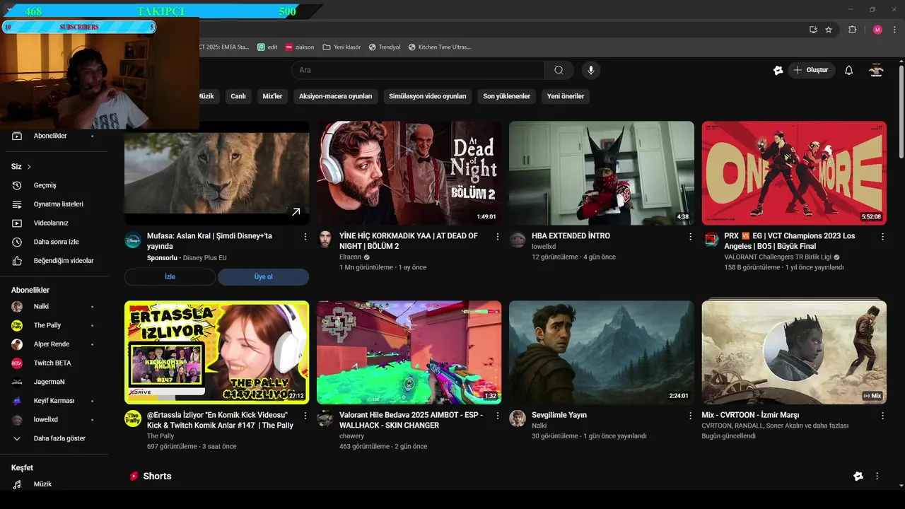Open more options for CVRTOON mix

click(882, 416)
